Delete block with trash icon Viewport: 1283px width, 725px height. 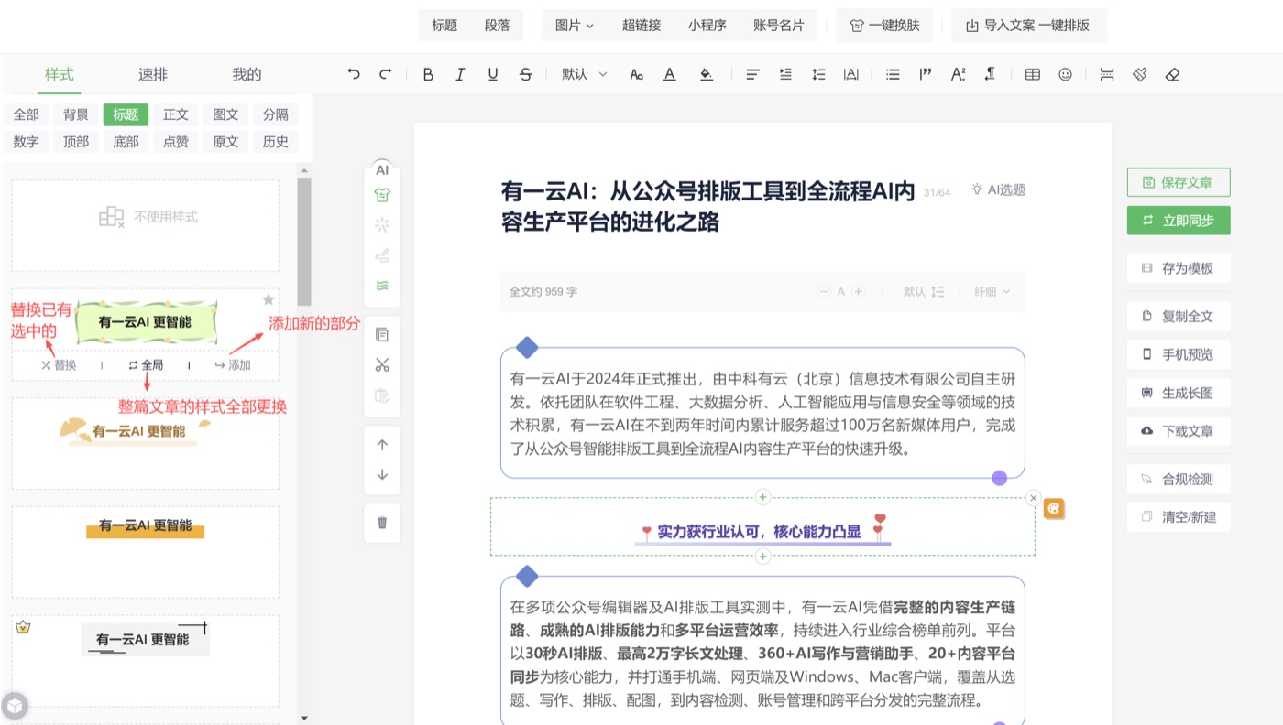382,523
